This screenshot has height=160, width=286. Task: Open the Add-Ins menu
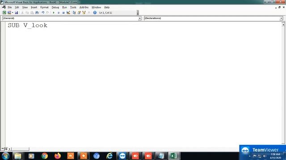click(84, 7)
